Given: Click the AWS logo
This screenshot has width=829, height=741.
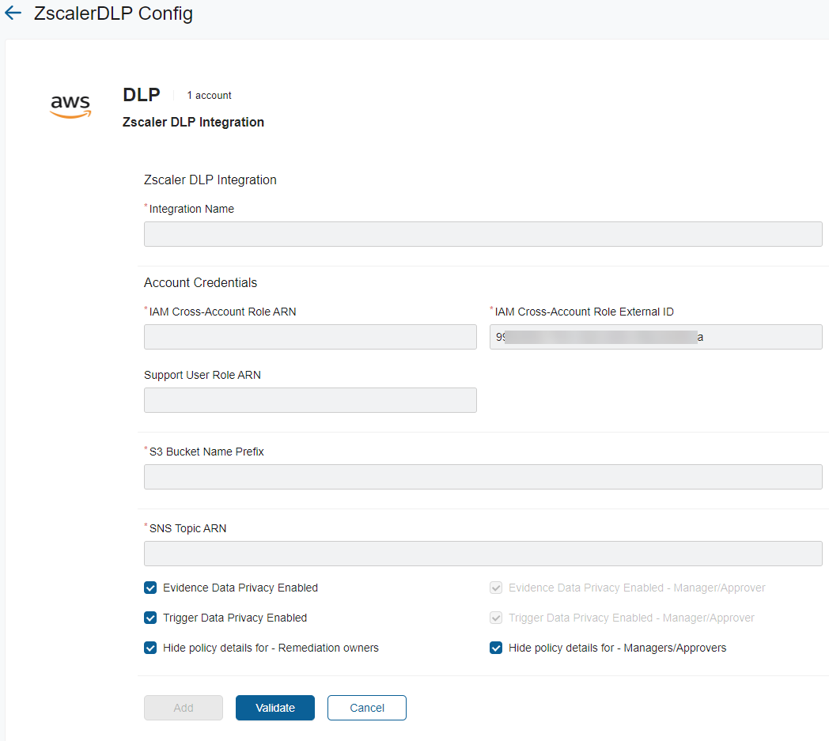Looking at the screenshot, I should click(70, 107).
